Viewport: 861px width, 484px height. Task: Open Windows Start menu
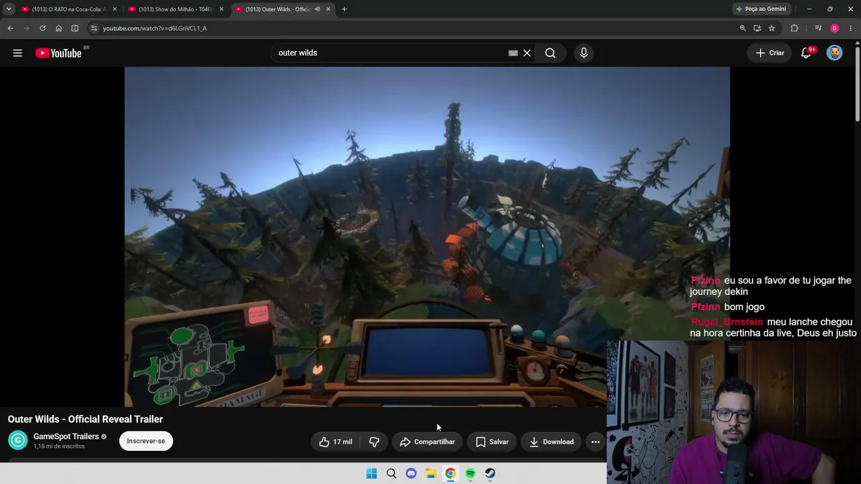371,473
